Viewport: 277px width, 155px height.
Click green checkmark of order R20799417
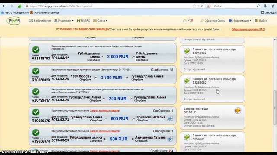point(35,92)
